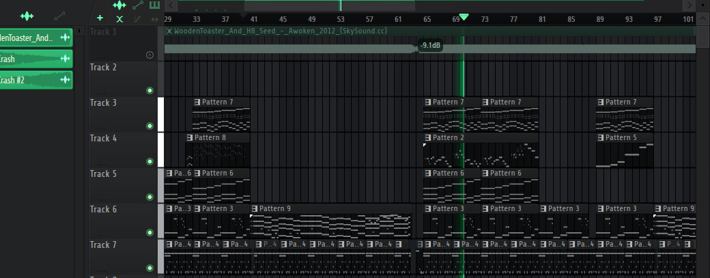Select Track 1 header label
Screen dimensions: 710x278
pos(103,31)
